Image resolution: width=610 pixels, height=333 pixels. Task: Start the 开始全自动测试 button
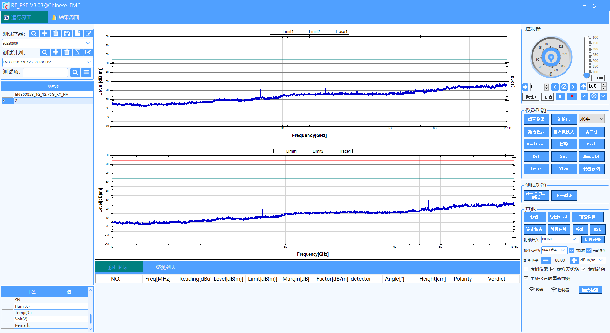coord(536,195)
